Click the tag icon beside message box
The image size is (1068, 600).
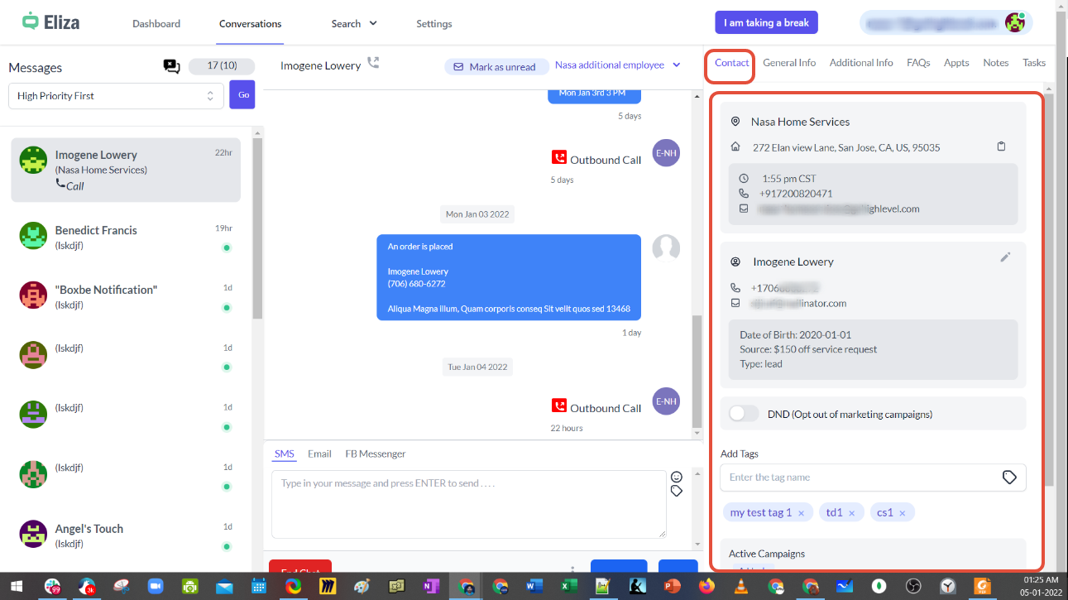pyautogui.click(x=677, y=491)
